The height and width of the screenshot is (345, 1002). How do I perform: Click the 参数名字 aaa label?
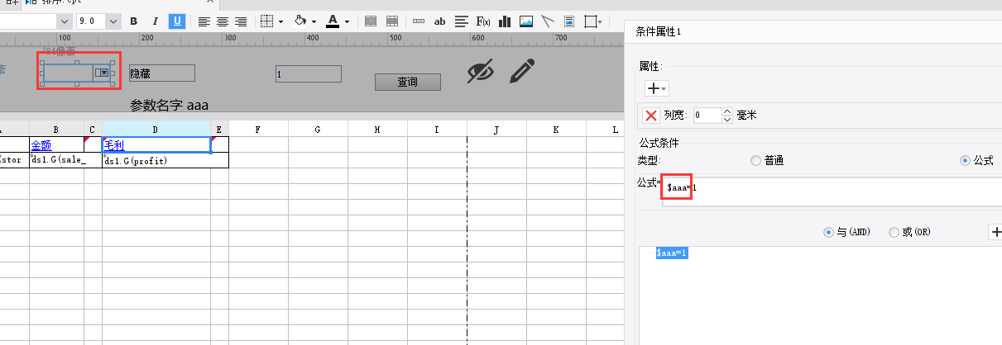[x=170, y=106]
